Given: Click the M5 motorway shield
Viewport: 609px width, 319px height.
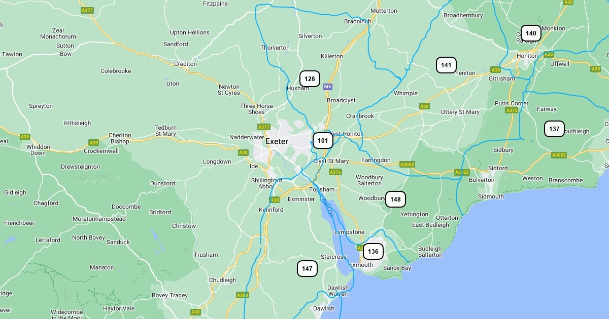Looking at the screenshot, I should (328, 87).
